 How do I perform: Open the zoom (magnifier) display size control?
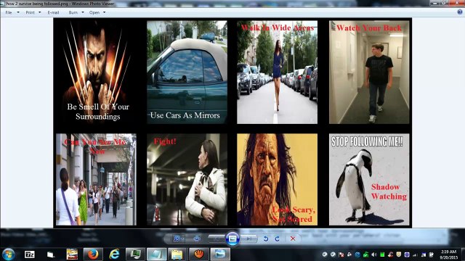click(x=178, y=239)
